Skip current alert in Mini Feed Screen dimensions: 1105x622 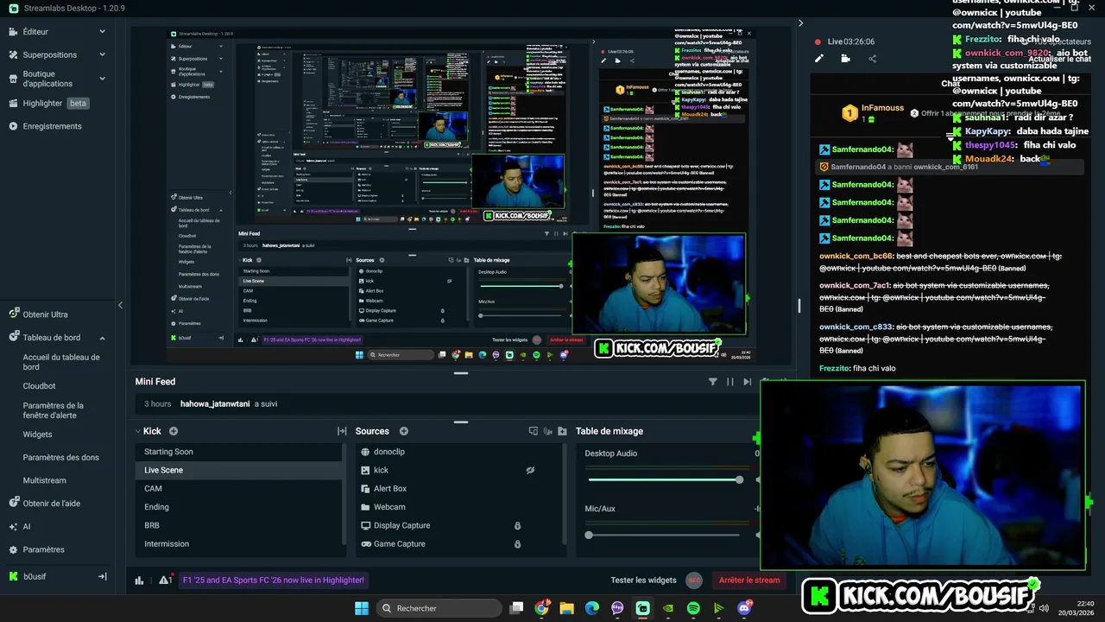point(748,382)
